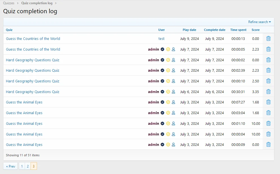280x174 pixels.
Task: Delete the entry with time spent 00:30:31
Action: pyautogui.click(x=268, y=92)
